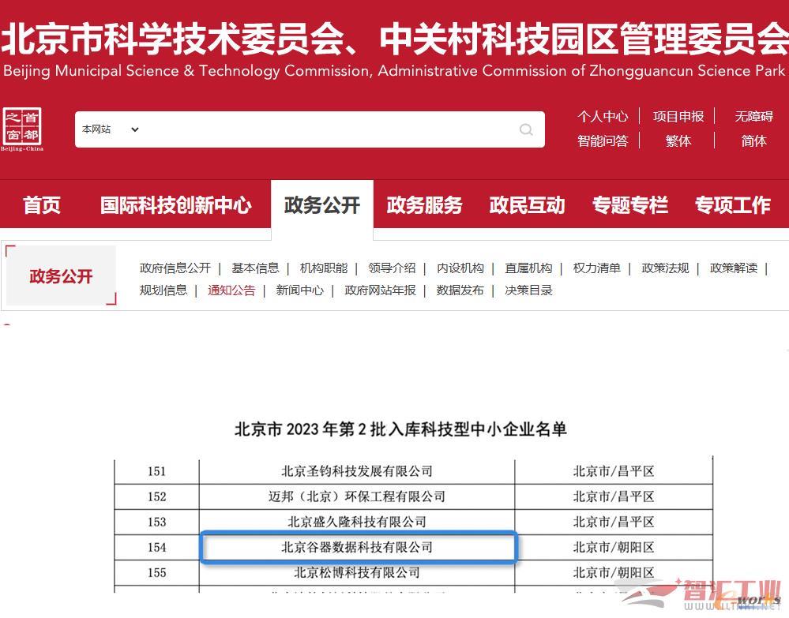Open 机构职能 submenu link
This screenshot has height=618, width=789.
pos(324,268)
